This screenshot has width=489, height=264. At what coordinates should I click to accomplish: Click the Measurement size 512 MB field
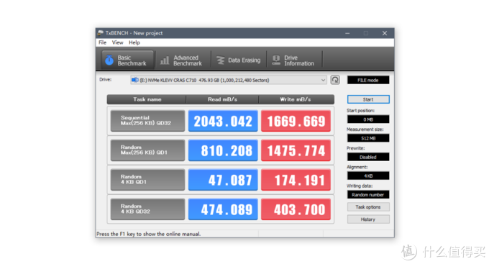pyautogui.click(x=368, y=138)
